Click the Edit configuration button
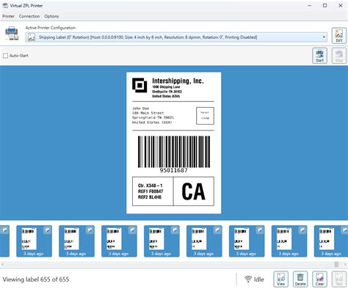 coord(339,36)
